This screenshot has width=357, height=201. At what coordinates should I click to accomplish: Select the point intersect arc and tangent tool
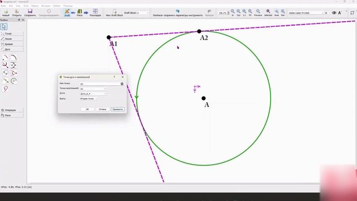[6, 81]
